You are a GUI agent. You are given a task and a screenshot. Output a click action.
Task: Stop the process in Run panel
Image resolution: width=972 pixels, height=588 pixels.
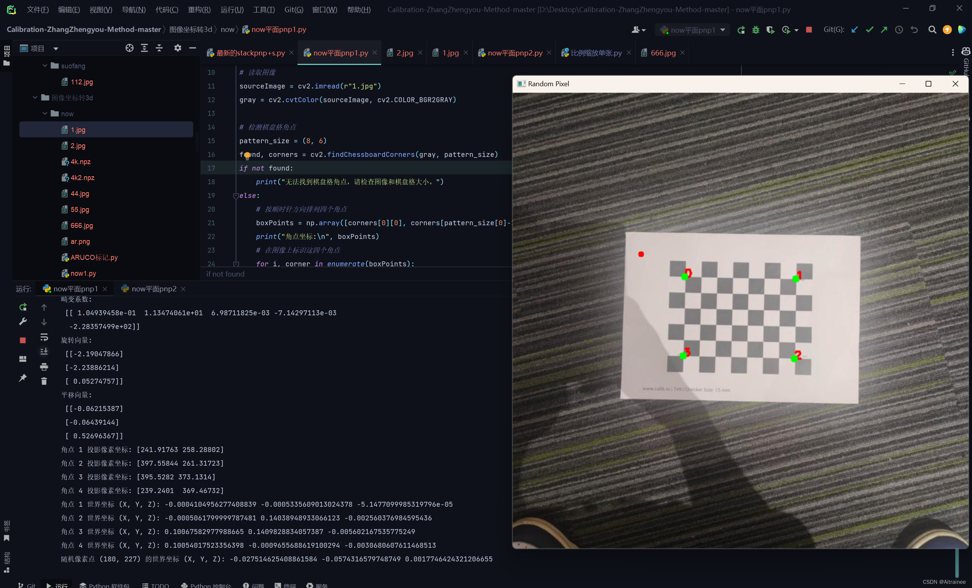(x=23, y=340)
